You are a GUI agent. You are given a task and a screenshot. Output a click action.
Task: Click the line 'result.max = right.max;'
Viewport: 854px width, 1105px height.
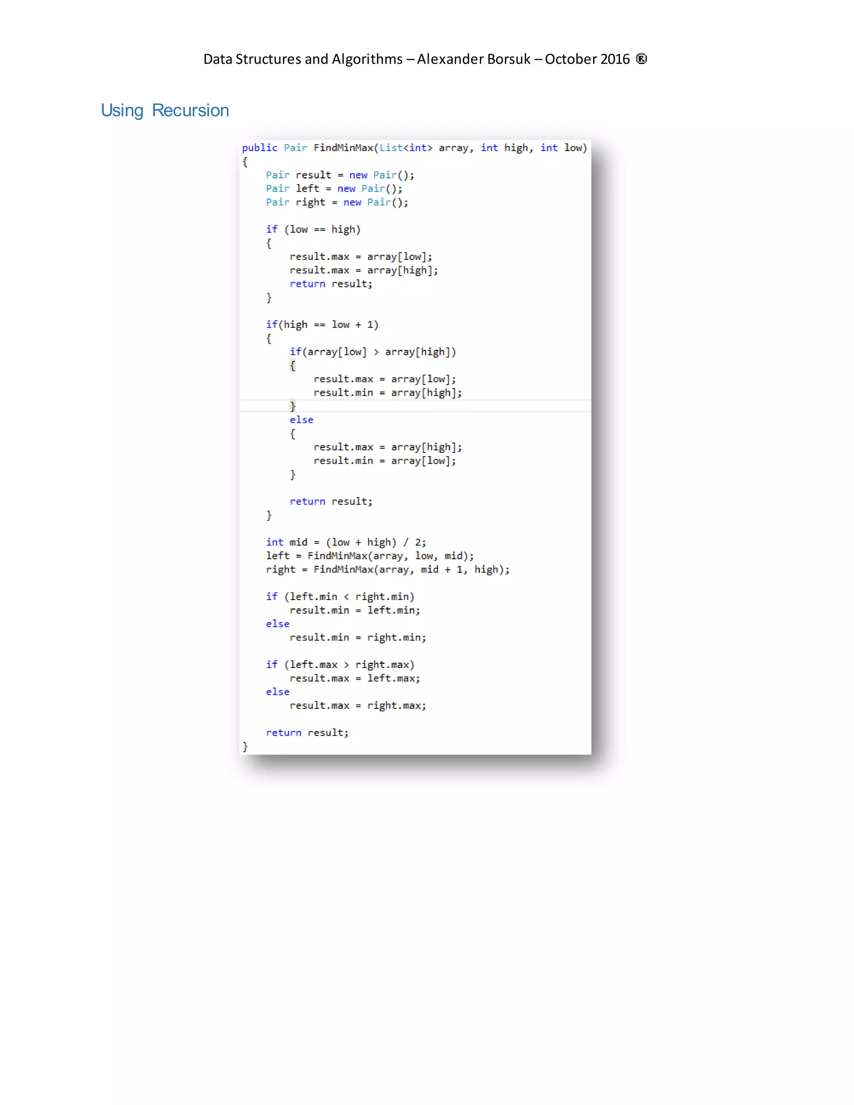click(x=358, y=706)
